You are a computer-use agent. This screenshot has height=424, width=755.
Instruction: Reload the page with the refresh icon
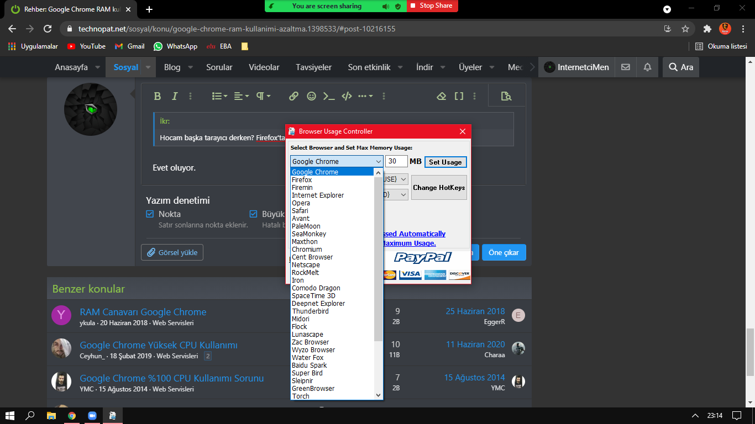coord(48,29)
